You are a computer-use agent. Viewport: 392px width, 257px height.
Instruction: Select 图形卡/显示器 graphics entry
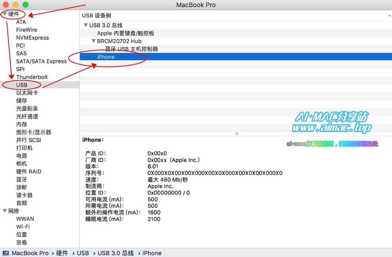coord(34,132)
